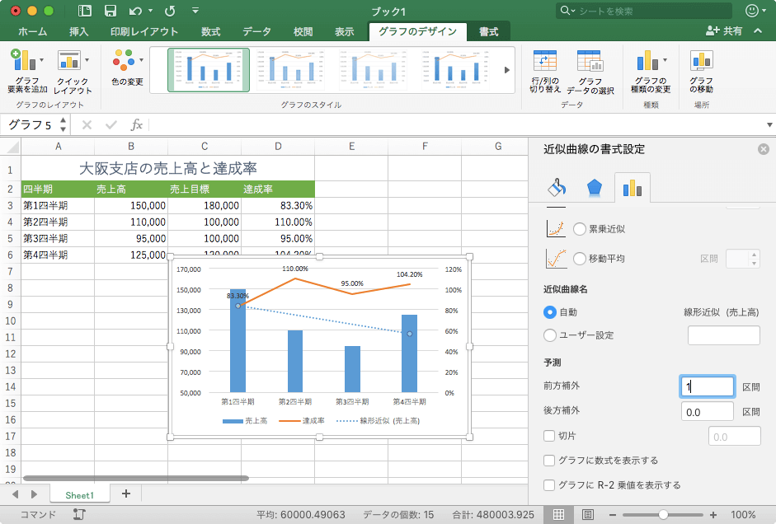776x524 pixels.
Task: Click the custom trendline name field
Action: pyautogui.click(x=723, y=335)
